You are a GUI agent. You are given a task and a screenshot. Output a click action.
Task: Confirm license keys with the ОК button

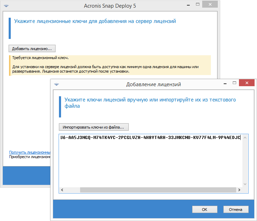click(x=205, y=210)
